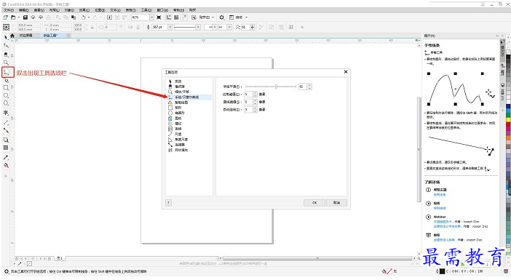
Task: Click the Paste icon in the toolbar
Action: click(x=74, y=17)
